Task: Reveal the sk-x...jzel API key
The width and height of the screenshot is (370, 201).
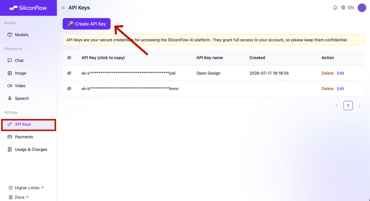Action: pos(69,73)
